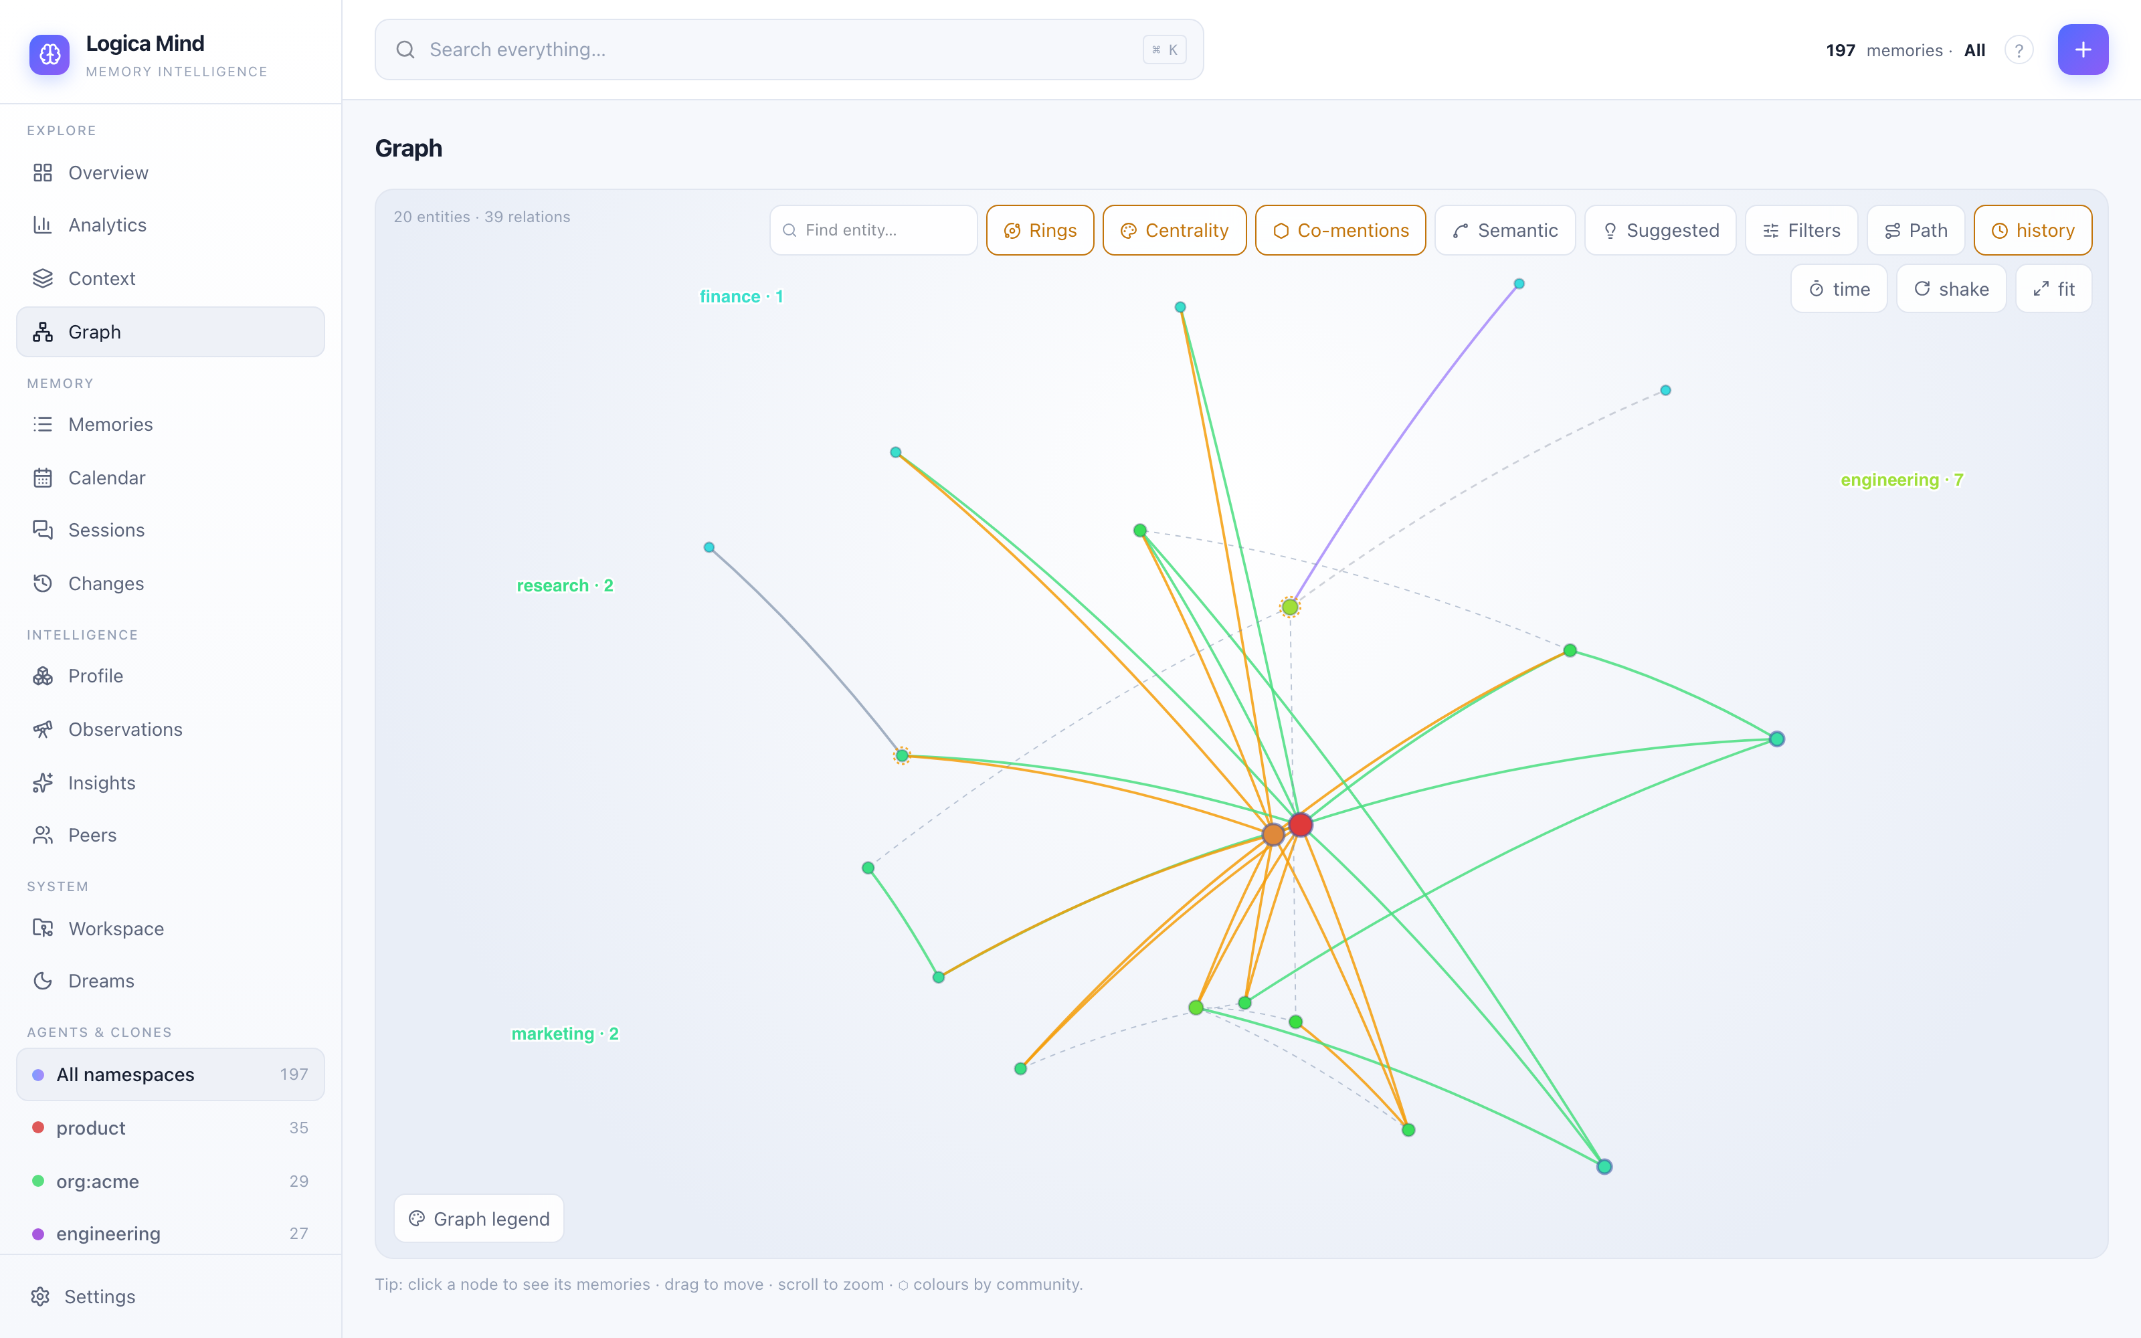This screenshot has height=1338, width=2141.
Task: Click the Path route icon
Action: click(x=1892, y=231)
